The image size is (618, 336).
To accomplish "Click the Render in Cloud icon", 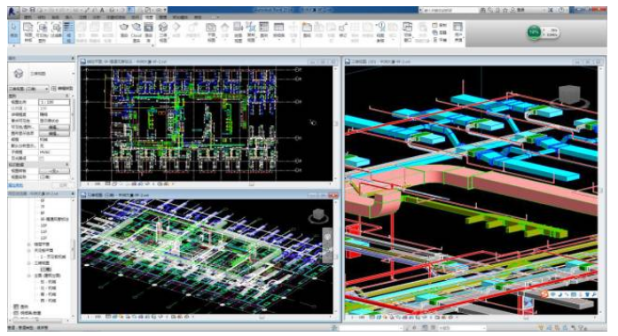I will pos(137,32).
